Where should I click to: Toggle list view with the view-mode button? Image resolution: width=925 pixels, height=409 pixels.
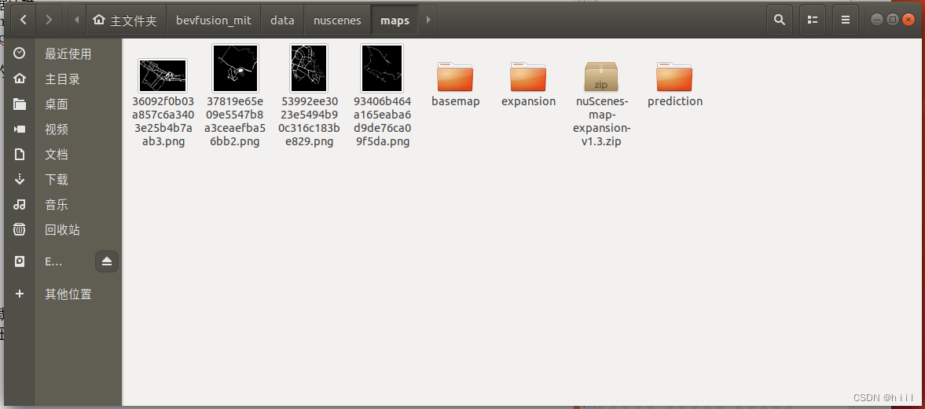[x=813, y=20]
